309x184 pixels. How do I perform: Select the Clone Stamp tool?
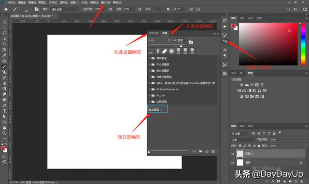click(4, 72)
